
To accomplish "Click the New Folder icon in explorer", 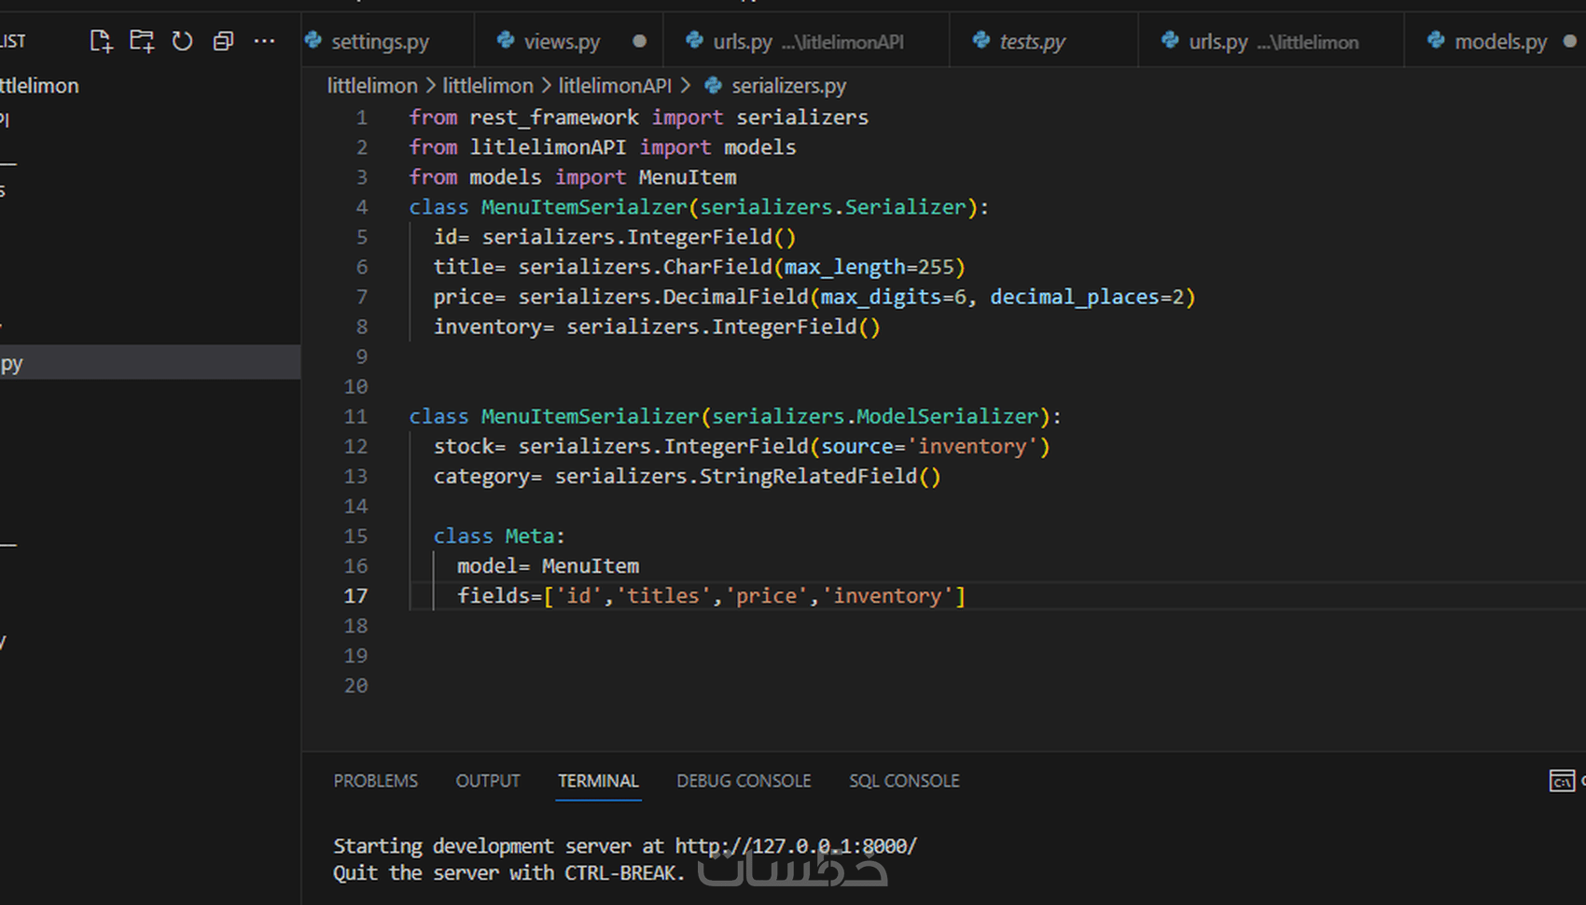I will 142,41.
